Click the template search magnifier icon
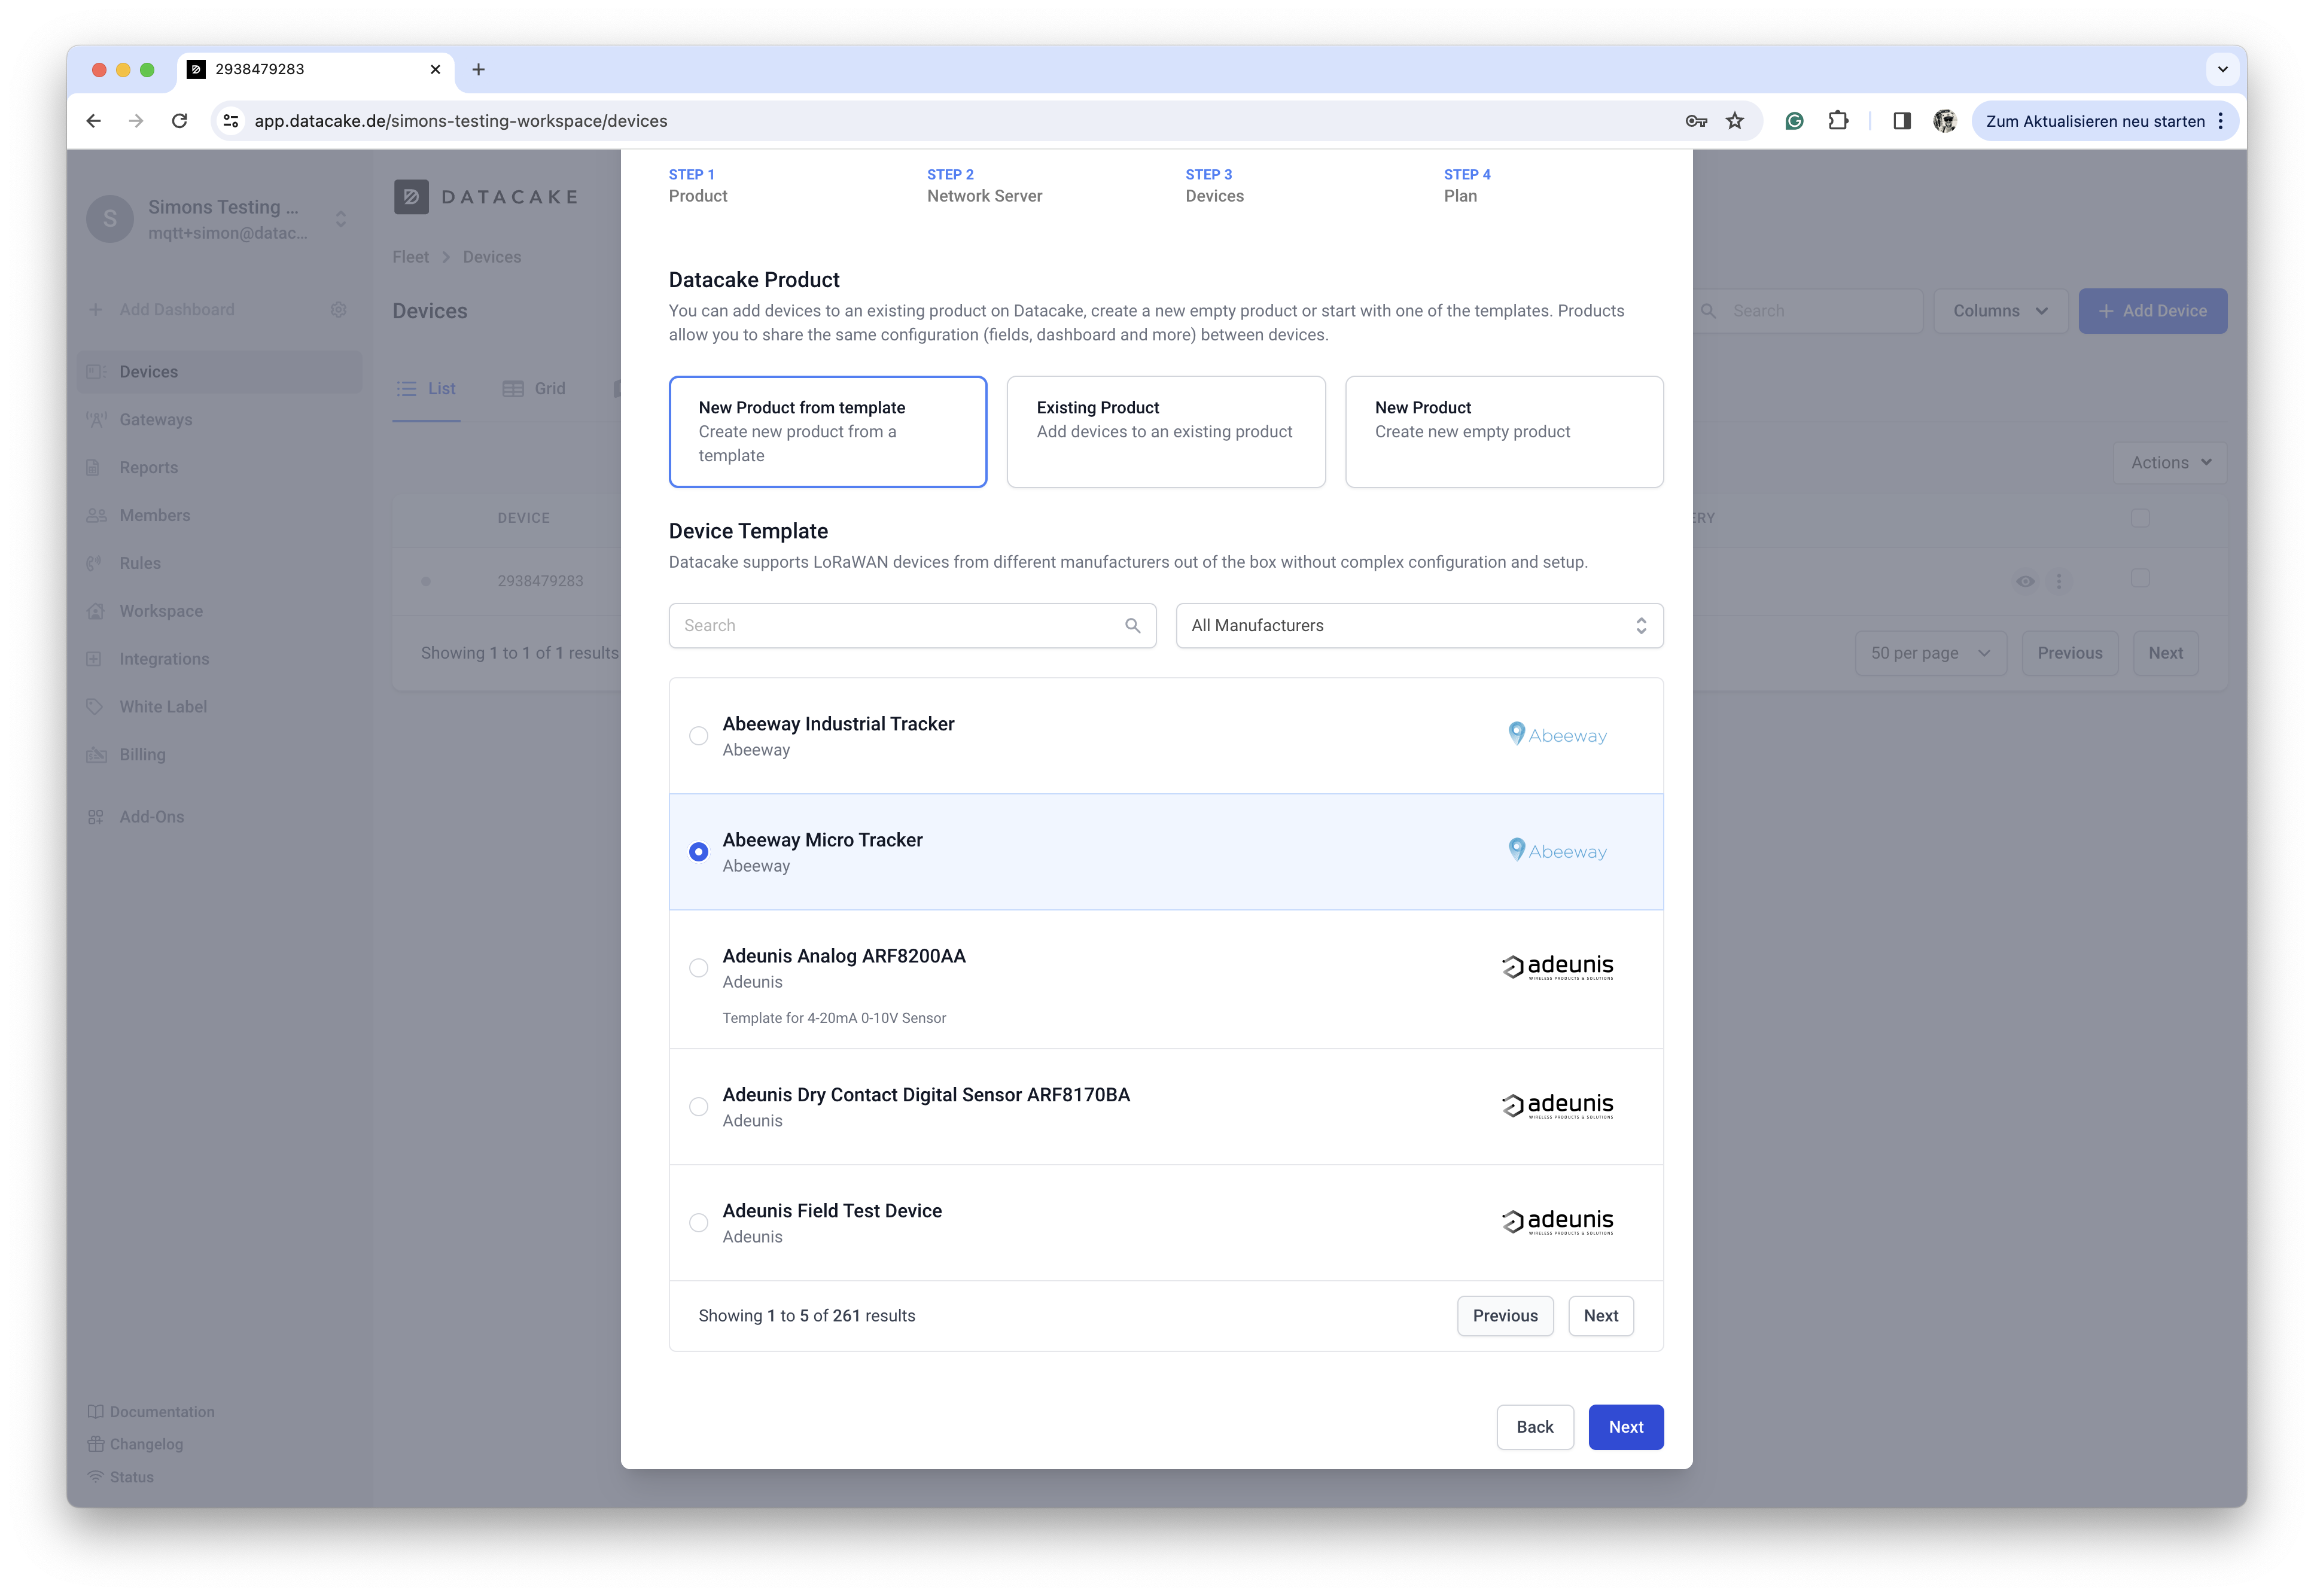Viewport: 2314px width, 1596px height. 1132,625
